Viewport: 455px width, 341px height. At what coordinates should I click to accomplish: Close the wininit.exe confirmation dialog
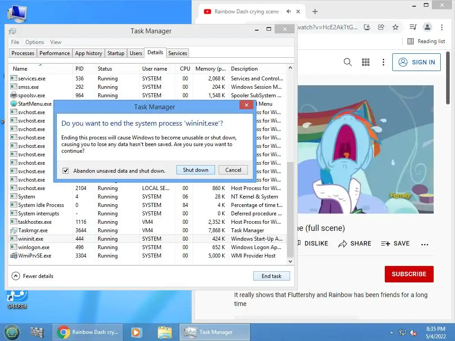(246, 105)
